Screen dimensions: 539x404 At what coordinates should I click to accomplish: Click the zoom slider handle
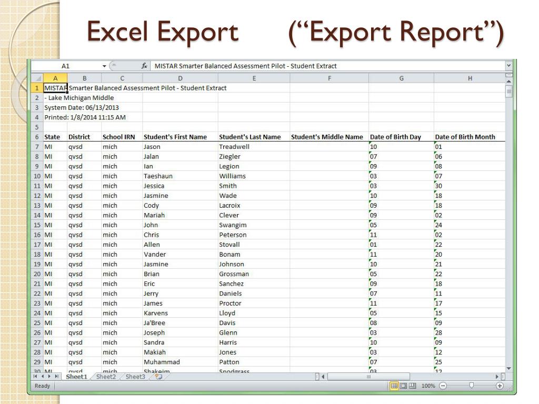click(x=471, y=386)
